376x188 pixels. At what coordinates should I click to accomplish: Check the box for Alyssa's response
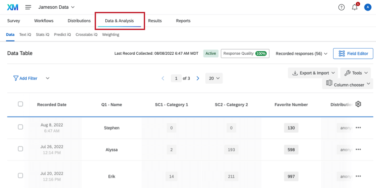tap(20, 149)
